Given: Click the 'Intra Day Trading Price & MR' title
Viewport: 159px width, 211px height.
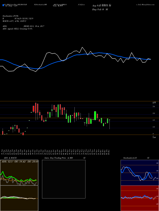Looking at the screenshot, I should click(x=59, y=158).
